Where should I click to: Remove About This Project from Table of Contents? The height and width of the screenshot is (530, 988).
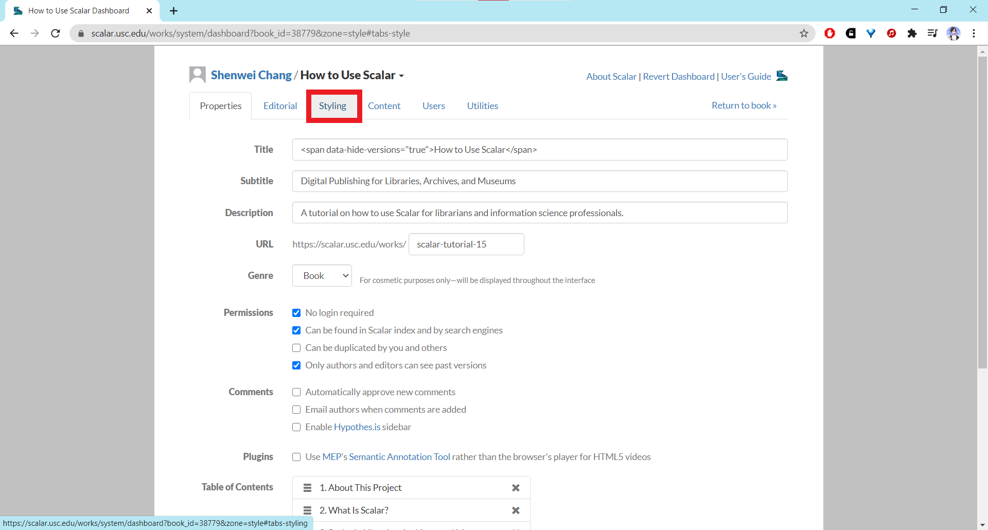point(516,488)
